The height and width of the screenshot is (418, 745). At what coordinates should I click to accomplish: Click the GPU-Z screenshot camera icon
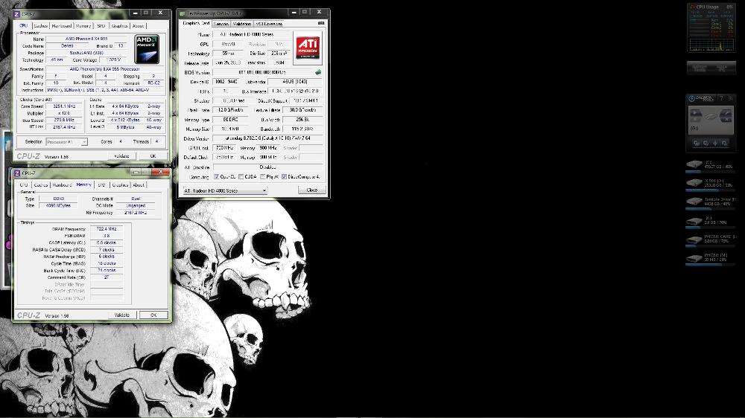pos(321,23)
